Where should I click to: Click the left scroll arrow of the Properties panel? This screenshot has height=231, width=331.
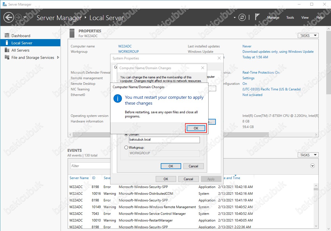(x=70, y=134)
